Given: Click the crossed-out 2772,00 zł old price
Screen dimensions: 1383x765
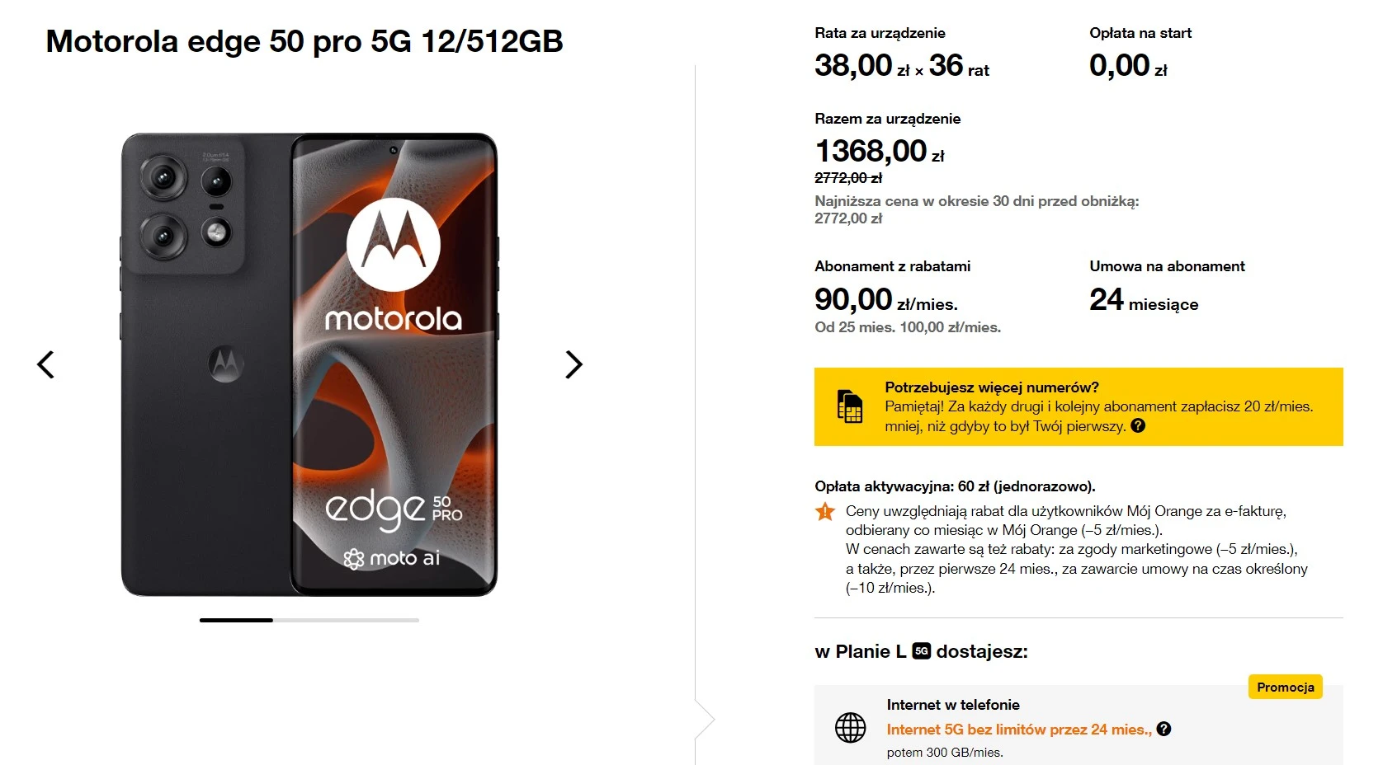Looking at the screenshot, I should (848, 178).
